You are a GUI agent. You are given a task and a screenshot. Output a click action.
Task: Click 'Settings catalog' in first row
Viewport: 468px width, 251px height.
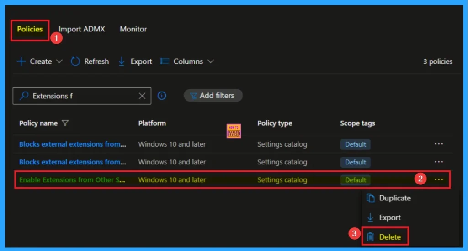coord(282,144)
